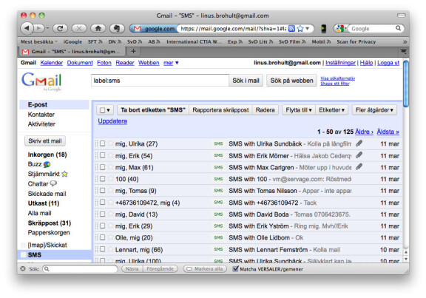Screen dimensions: 426x298
Task: Click the Gmail logo
Action: pyautogui.click(x=41, y=81)
